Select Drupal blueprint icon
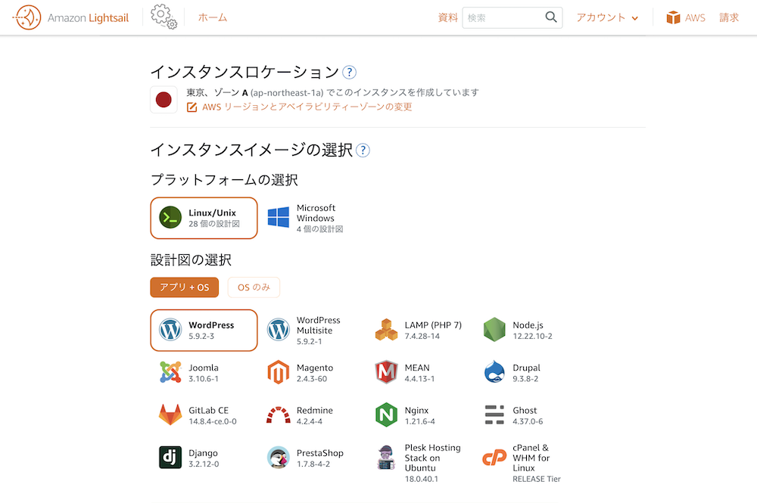 [x=494, y=372]
